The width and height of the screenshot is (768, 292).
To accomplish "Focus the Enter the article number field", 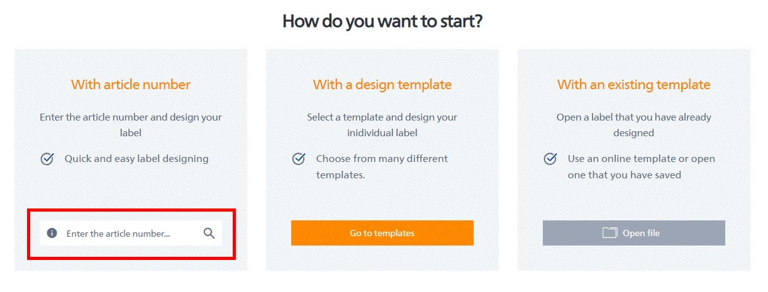I will pos(126,233).
